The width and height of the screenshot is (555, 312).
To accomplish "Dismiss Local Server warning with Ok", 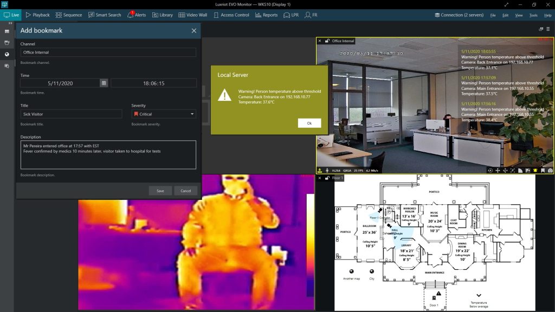I will click(x=309, y=123).
